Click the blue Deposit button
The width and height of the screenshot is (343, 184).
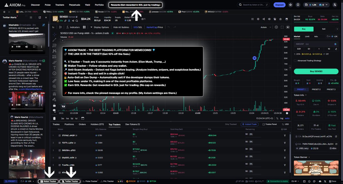click(280, 5)
